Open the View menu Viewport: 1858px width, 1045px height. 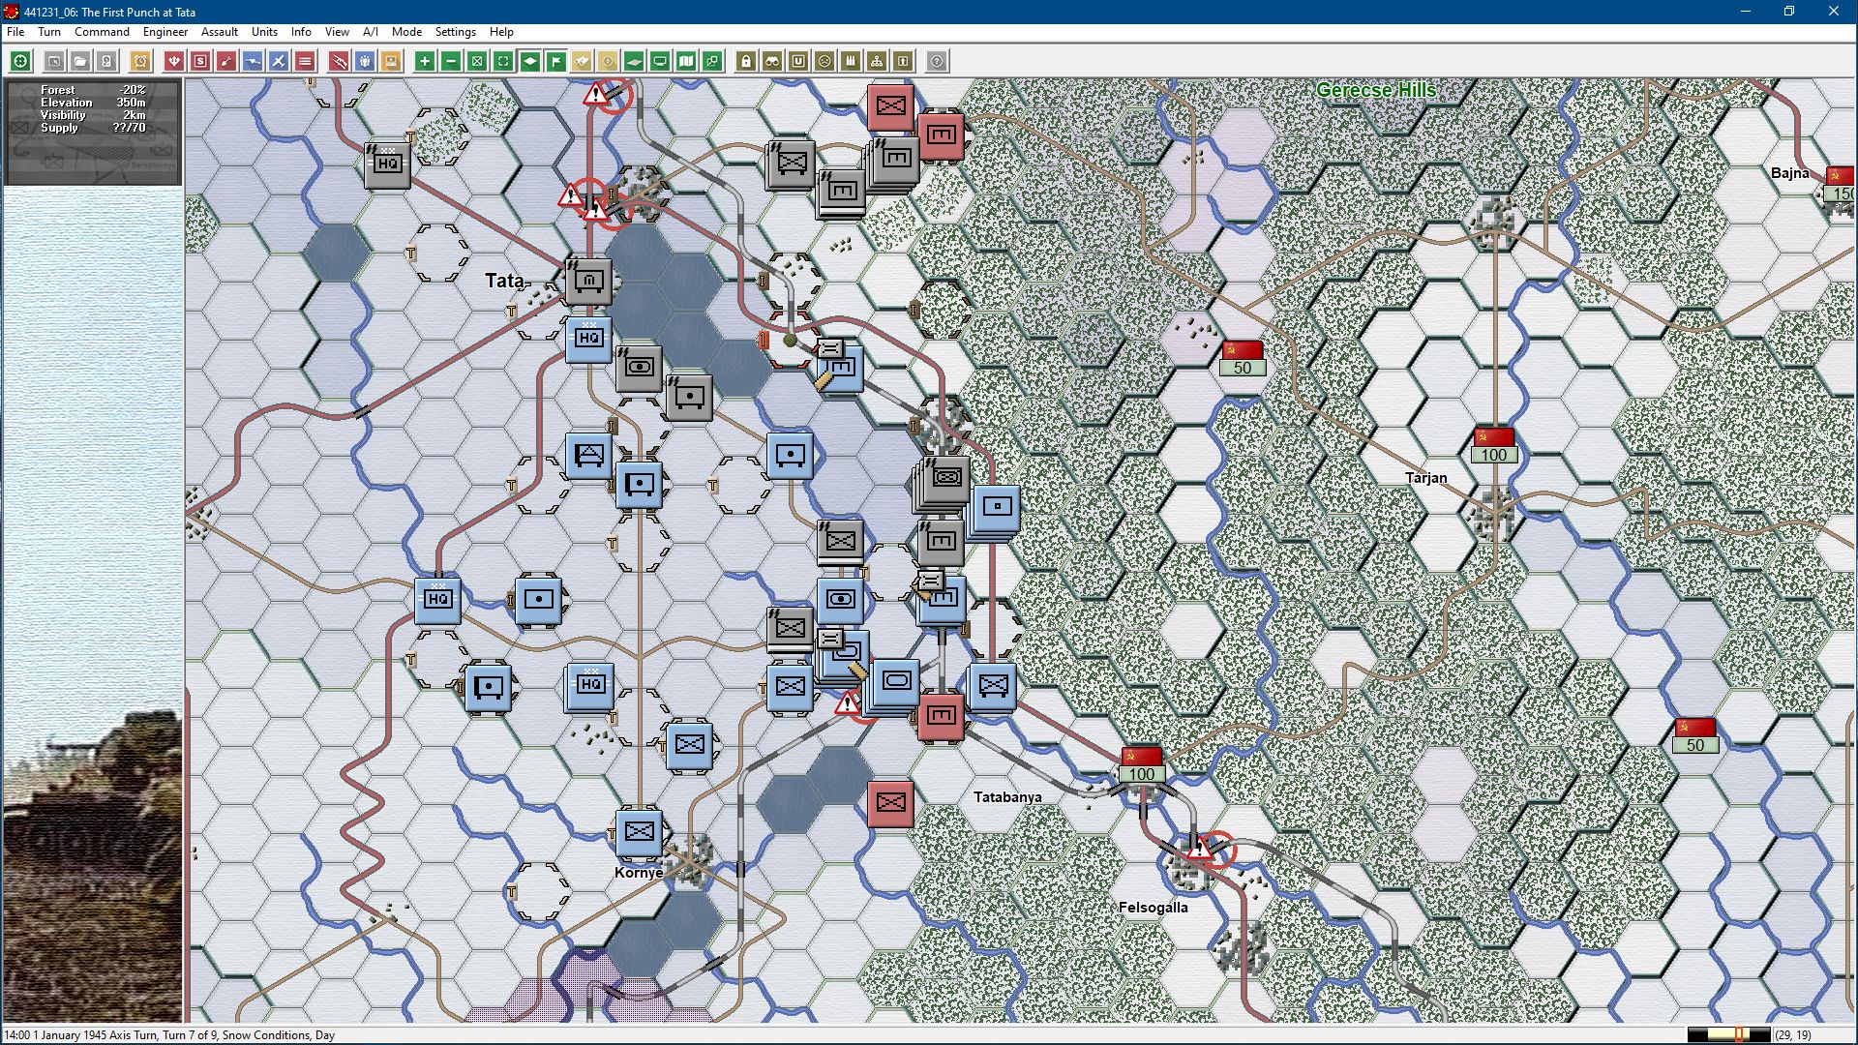pos(337,32)
